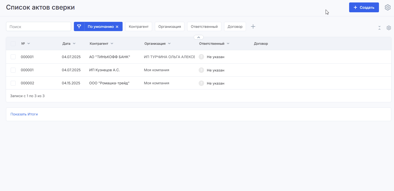Image resolution: width=394 pixels, height=191 pixels.
Task: Click the funnel filter icon
Action: 79,26
